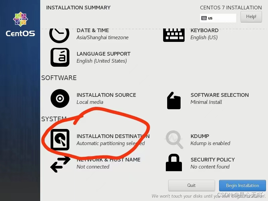Open Date & Time clock icon
This screenshot has width=268, height=201.
click(59, 35)
